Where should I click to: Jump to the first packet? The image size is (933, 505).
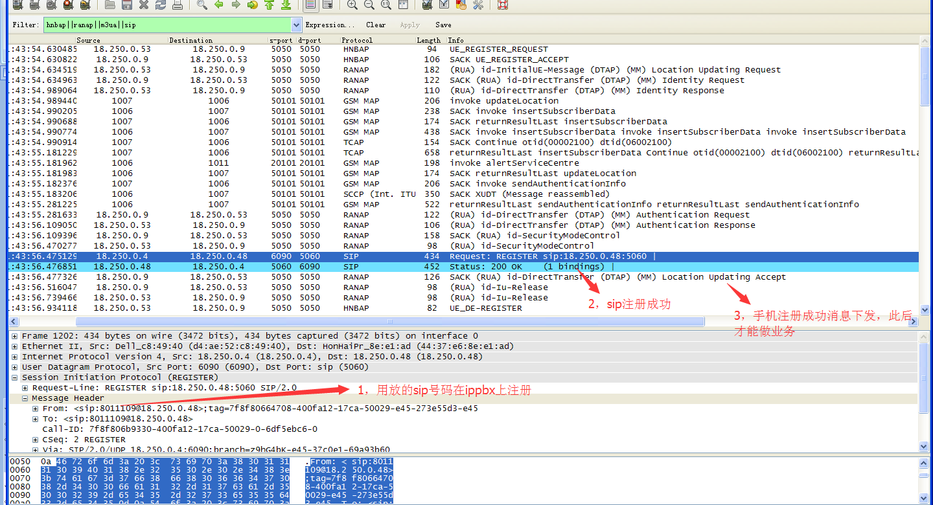(x=269, y=5)
